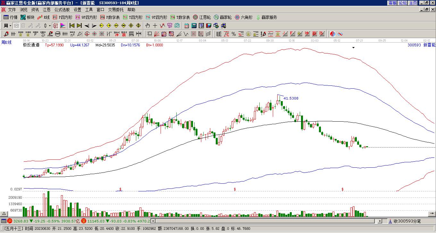Viewport: 436px width, 233px height.
Task: Select the red pencil drawing tool
Action: [6, 34]
